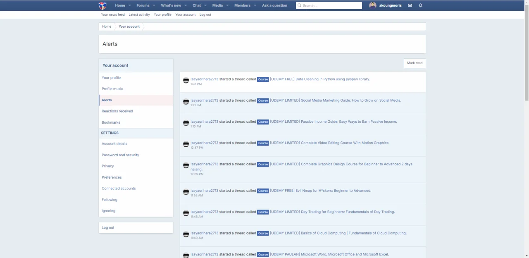Click Home in the breadcrumb
This screenshot has height=258, width=529.
pyautogui.click(x=107, y=26)
